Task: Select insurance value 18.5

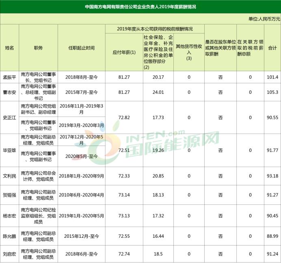Action: pos(158,254)
